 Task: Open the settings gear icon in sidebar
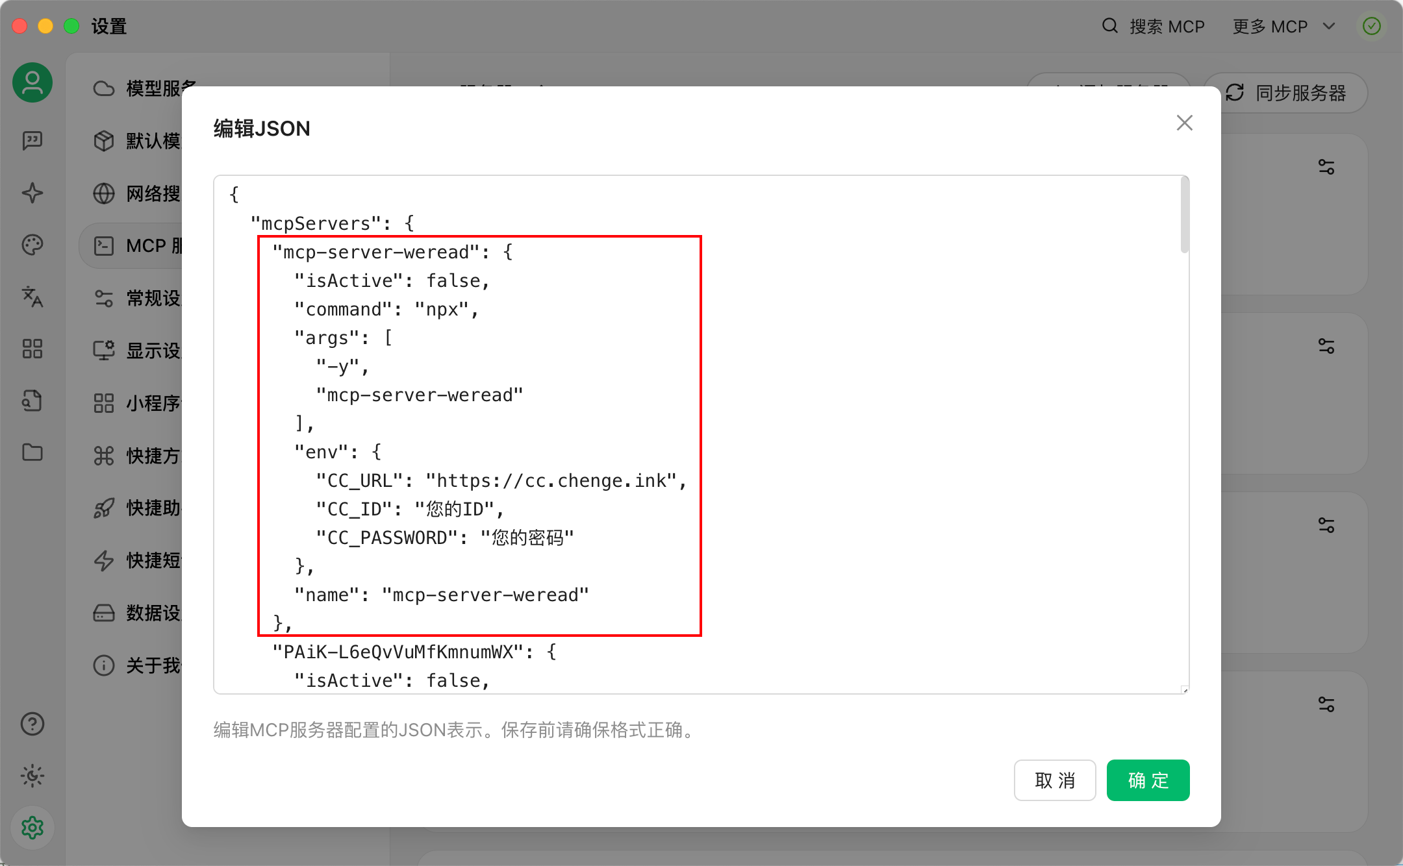tap(32, 828)
